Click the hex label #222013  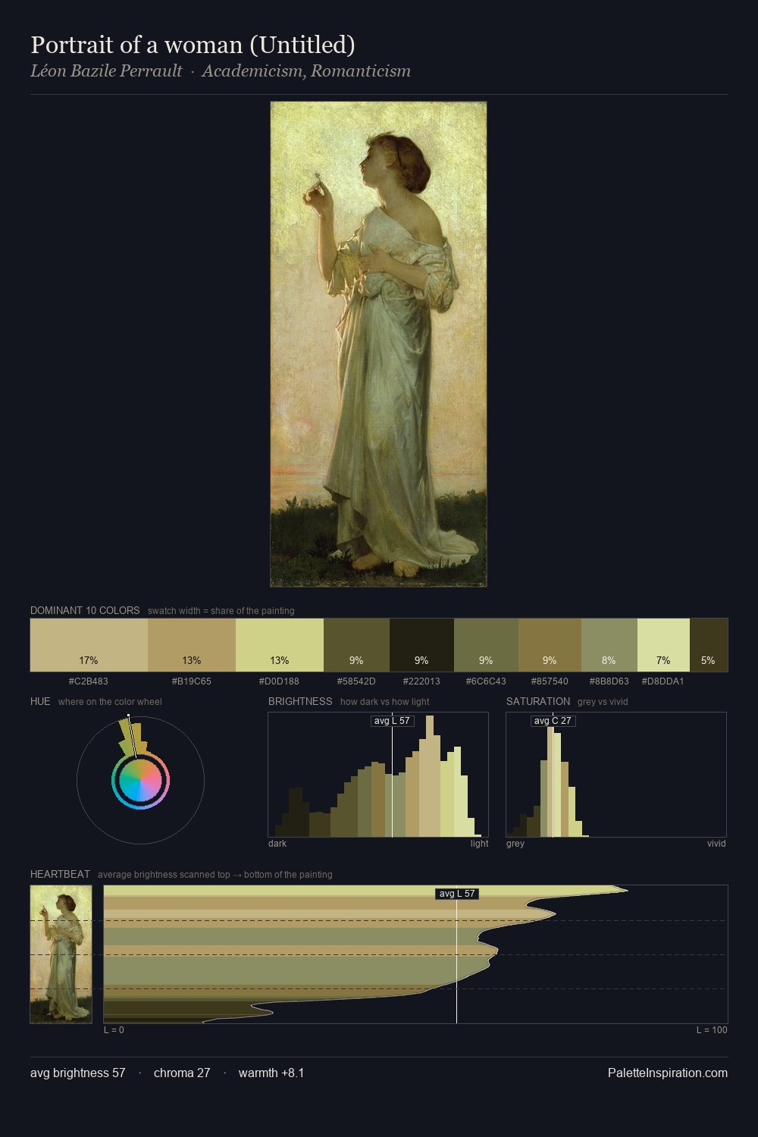pyautogui.click(x=421, y=681)
